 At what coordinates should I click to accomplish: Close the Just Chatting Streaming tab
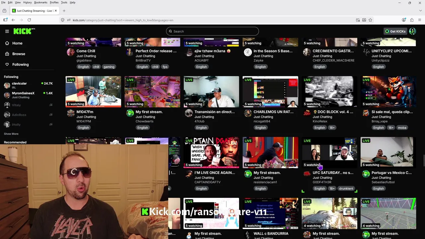(56, 11)
